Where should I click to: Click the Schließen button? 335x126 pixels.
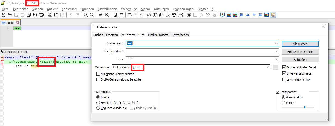pyautogui.click(x=300, y=59)
